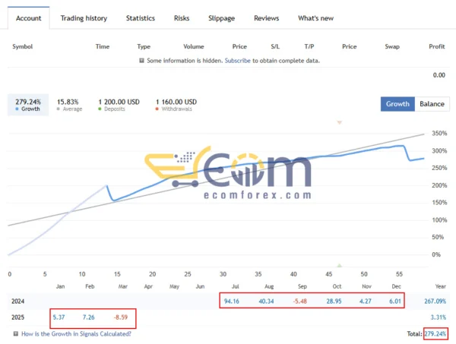Select the January 2025 value 5.37

pyautogui.click(x=59, y=317)
